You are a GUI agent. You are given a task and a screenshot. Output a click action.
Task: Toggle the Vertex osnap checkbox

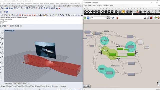coord(47,86)
